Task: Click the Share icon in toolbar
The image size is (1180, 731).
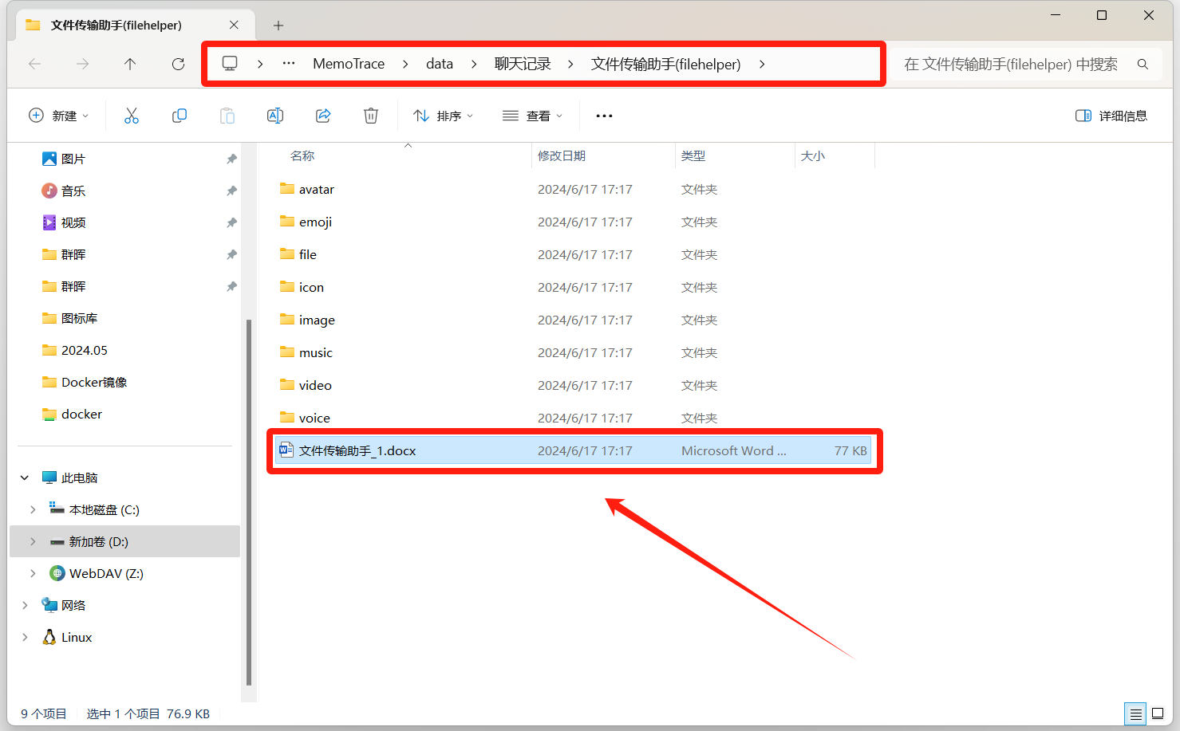Action: (x=323, y=116)
